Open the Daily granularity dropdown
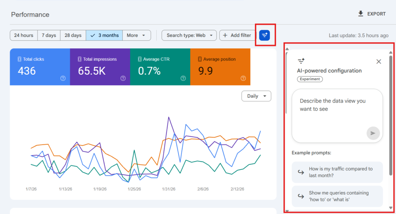 click(x=256, y=96)
